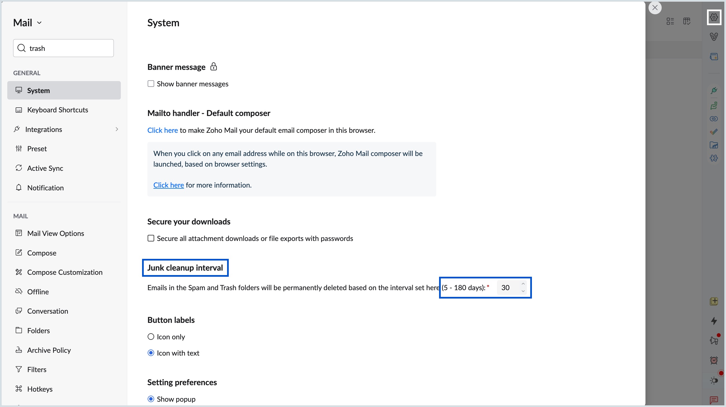Go to Filters settings

(x=37, y=370)
